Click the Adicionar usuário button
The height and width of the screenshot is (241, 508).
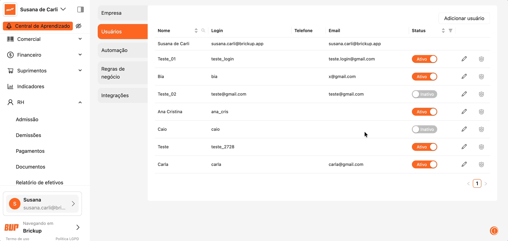pos(464,18)
